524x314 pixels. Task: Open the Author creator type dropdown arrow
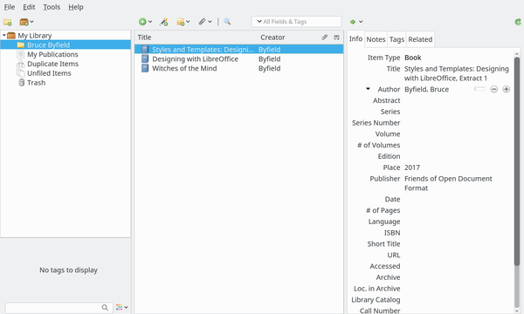pos(368,89)
